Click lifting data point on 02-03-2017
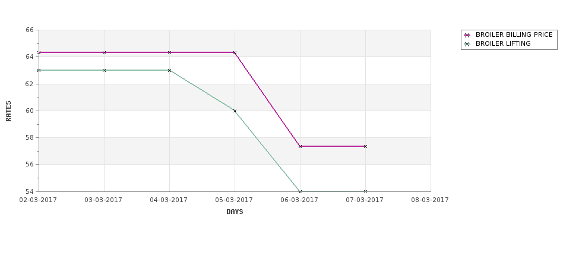The image size is (579, 255). [x=39, y=70]
